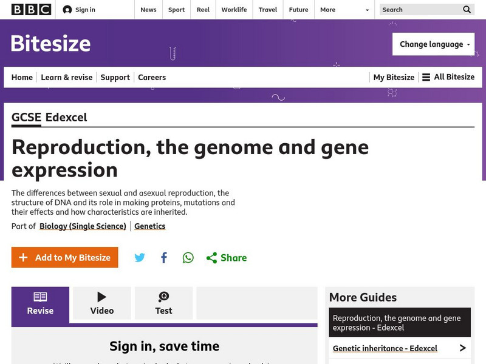The image size is (486, 364).
Task: Select the sign in person icon
Action: pos(66,9)
